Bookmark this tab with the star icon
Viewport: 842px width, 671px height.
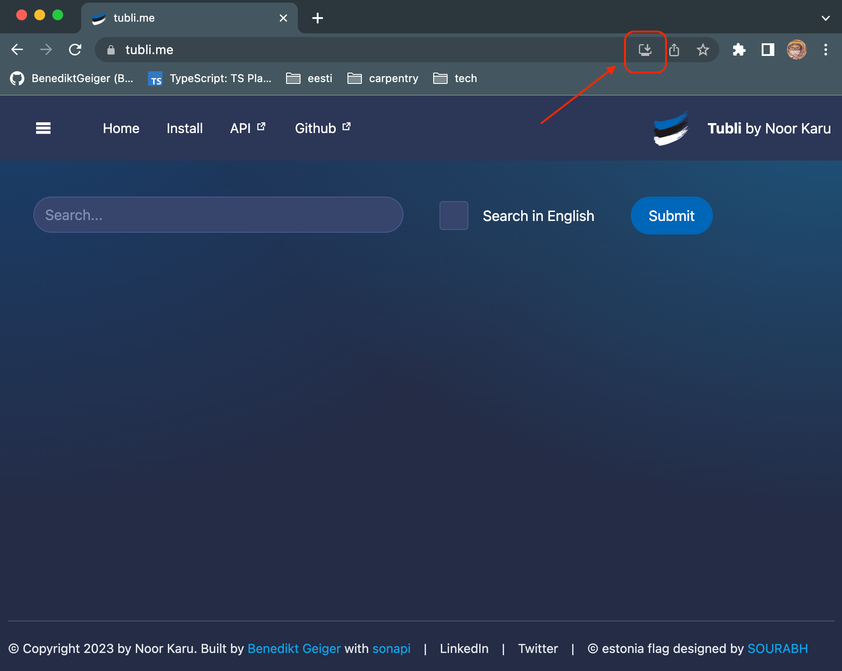point(703,50)
